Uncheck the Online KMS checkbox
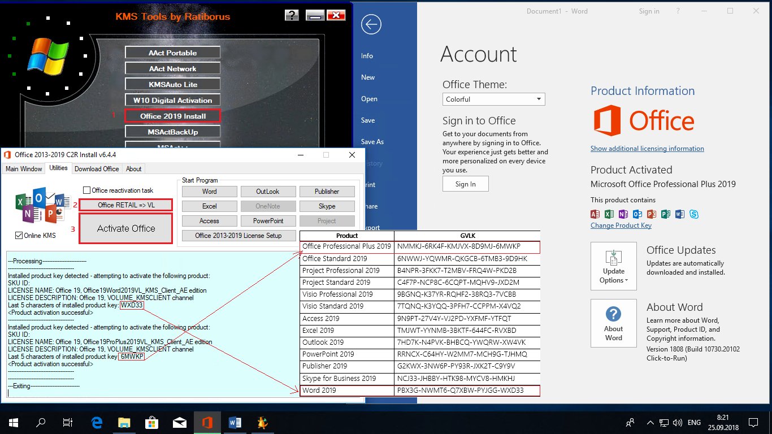Screen dimensions: 772x434 (x=19, y=236)
